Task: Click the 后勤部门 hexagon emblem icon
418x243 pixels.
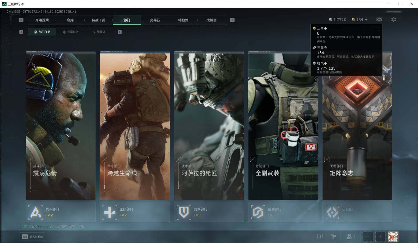Action: 258,212
